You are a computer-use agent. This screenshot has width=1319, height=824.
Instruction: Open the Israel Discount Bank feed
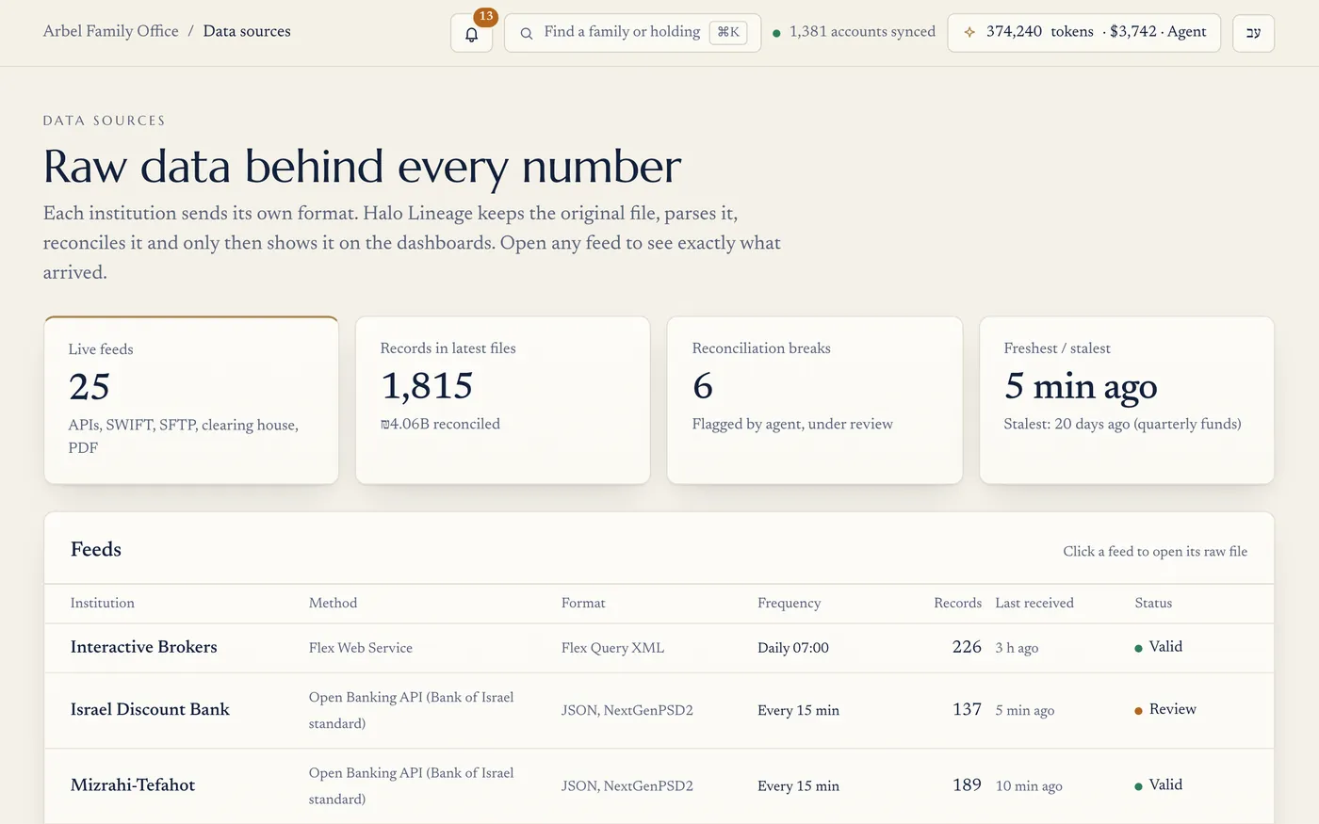click(659, 710)
